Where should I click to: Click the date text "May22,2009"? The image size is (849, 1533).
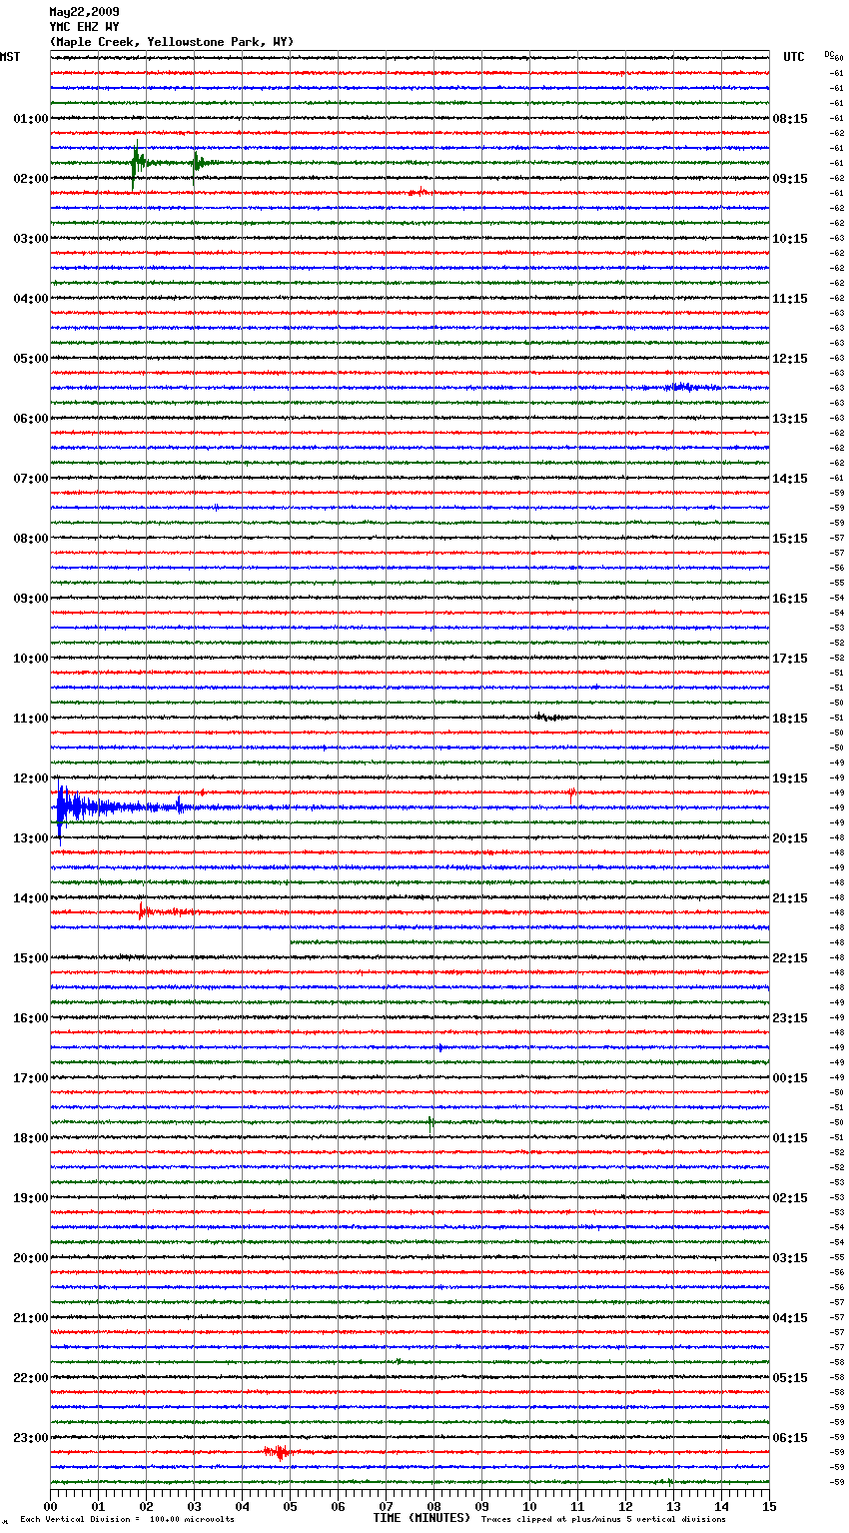tap(84, 12)
